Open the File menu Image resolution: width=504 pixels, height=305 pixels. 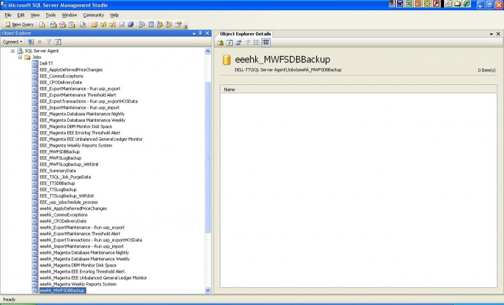8,15
